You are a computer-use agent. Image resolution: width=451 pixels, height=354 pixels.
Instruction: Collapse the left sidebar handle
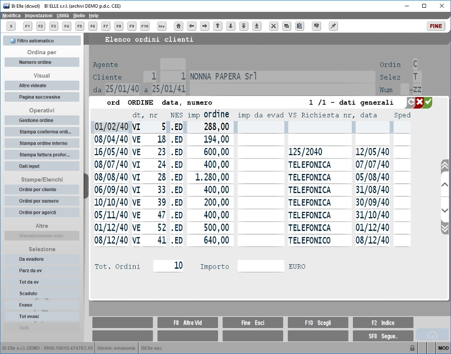click(86, 186)
